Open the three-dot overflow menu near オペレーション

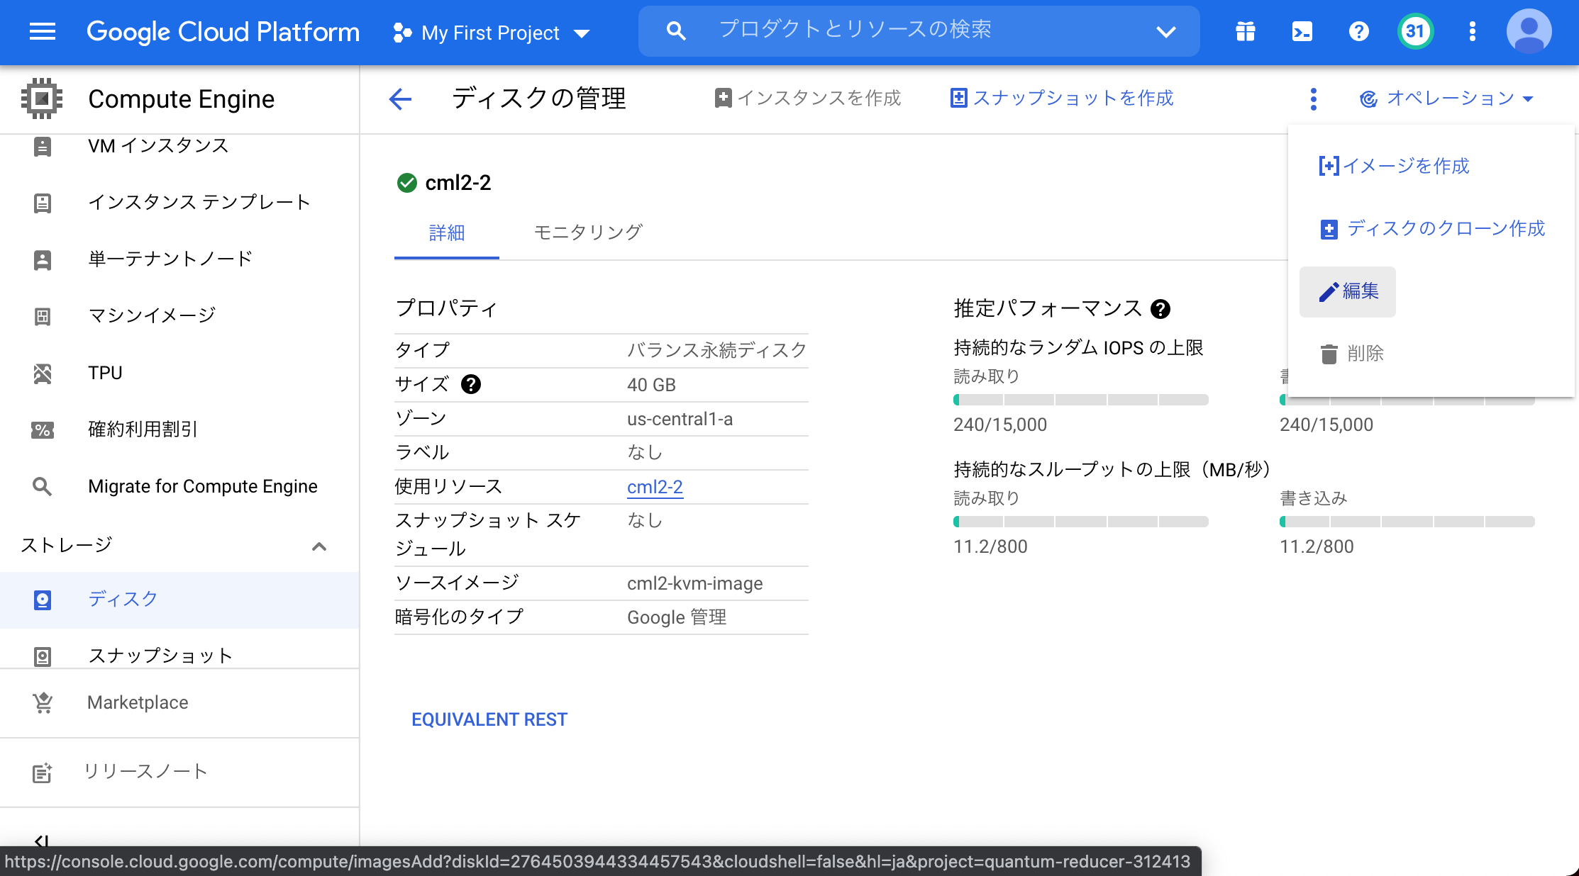coord(1313,99)
